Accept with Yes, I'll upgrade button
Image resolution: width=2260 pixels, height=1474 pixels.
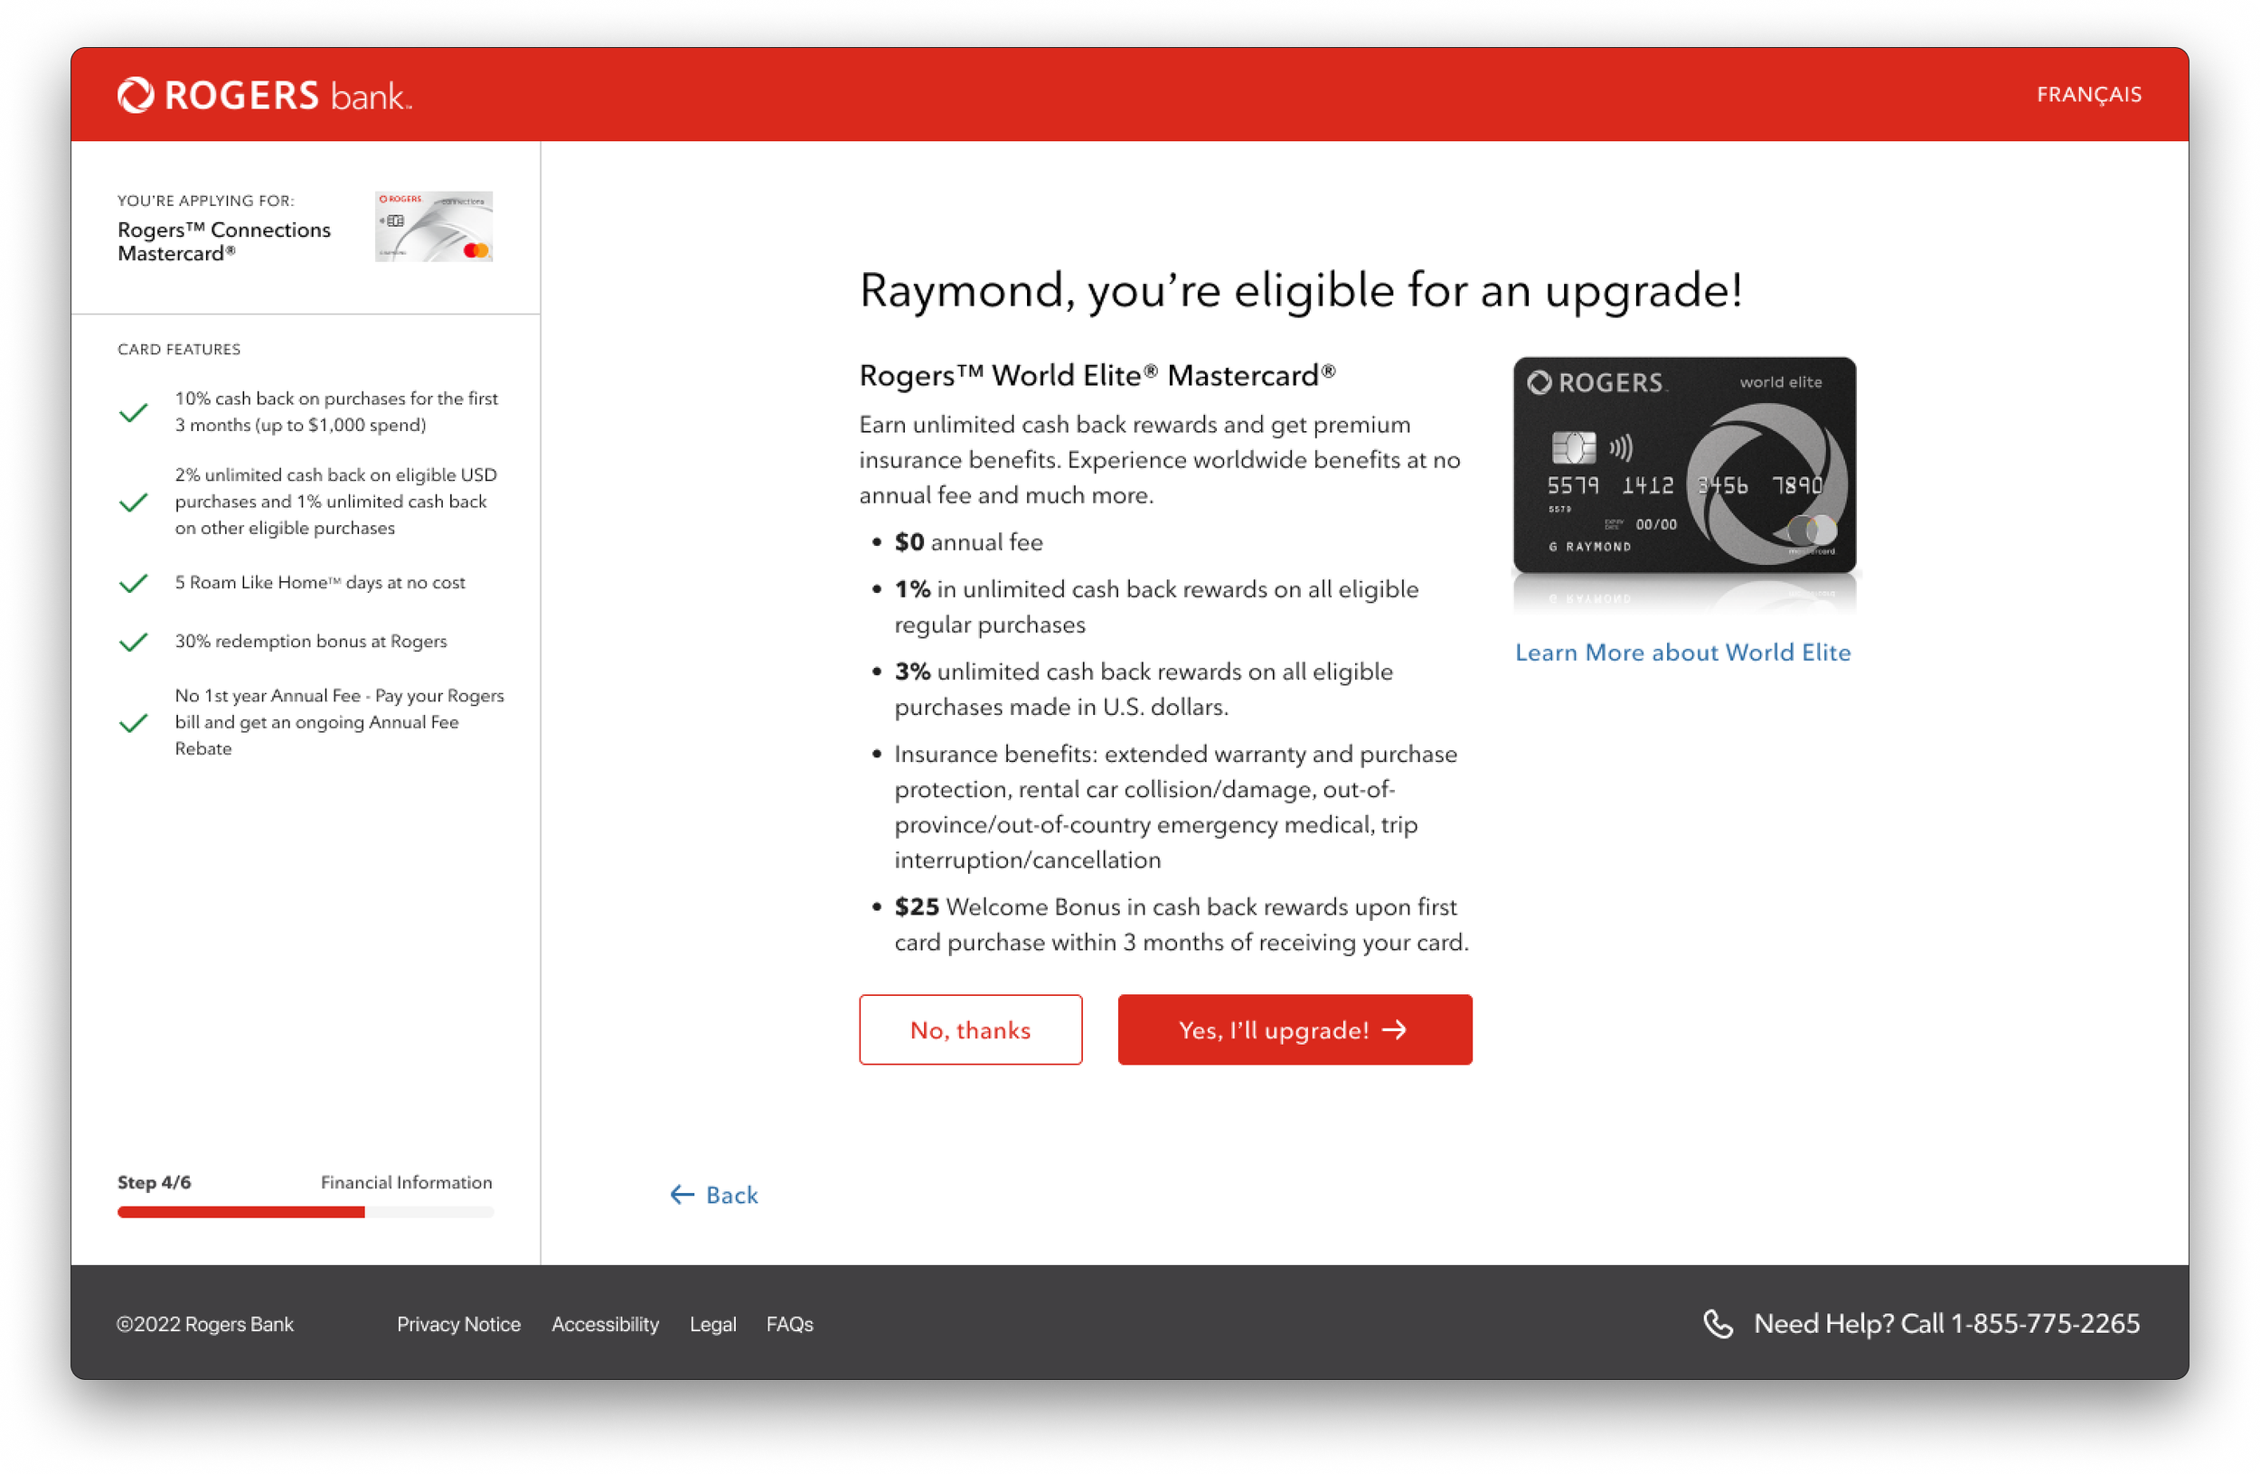click(1295, 1029)
